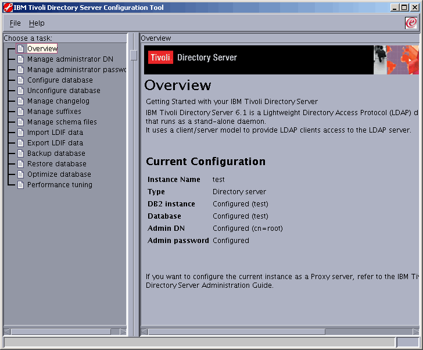
Task: Click the Configure database page icon
Action: coord(21,80)
